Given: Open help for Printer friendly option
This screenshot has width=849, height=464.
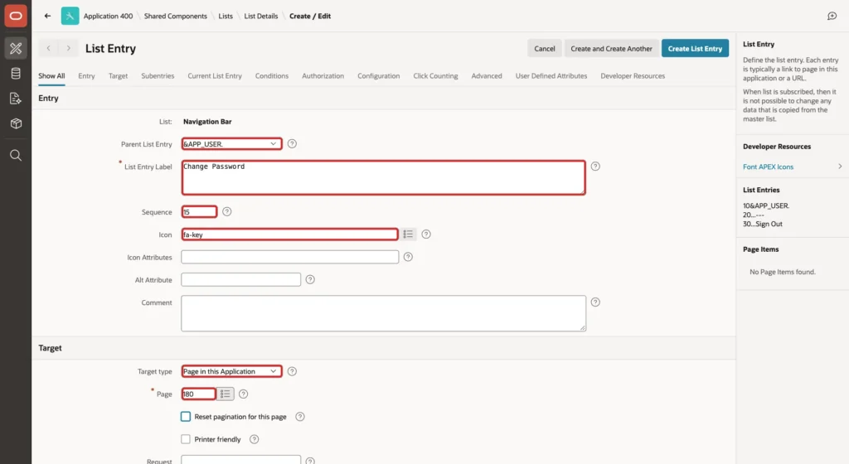Looking at the screenshot, I should [254, 439].
